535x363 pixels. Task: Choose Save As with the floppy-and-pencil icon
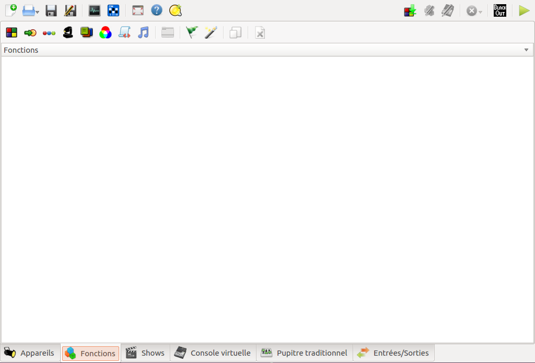tap(71, 10)
